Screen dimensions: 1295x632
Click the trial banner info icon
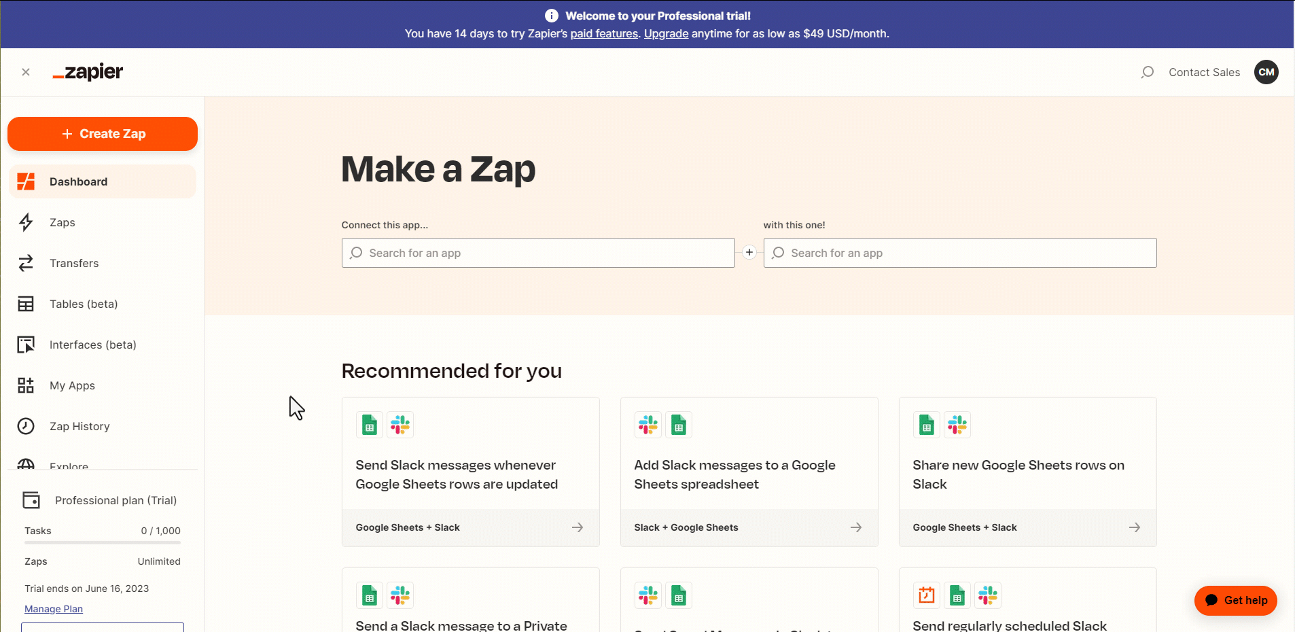point(552,16)
